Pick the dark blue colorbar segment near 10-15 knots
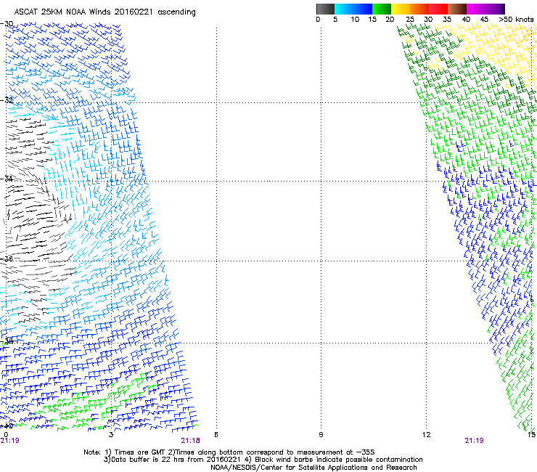 point(363,9)
